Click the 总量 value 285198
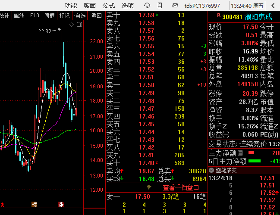The width and height of the screenshot is (280, 215). [248, 68]
